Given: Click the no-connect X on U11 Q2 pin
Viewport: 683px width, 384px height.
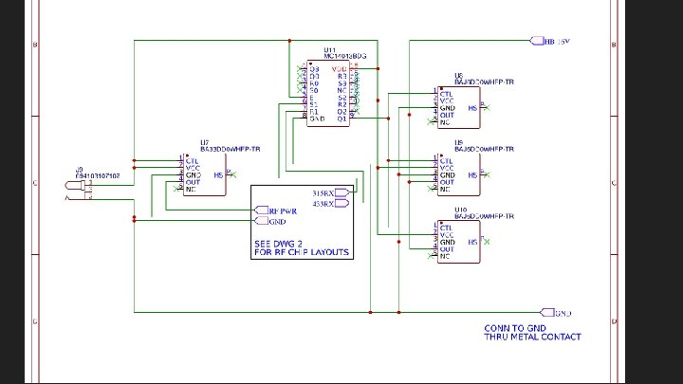Looking at the screenshot, I should click(357, 112).
